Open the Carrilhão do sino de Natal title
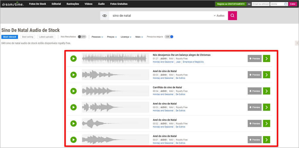299x148 pixels. (x=167, y=87)
